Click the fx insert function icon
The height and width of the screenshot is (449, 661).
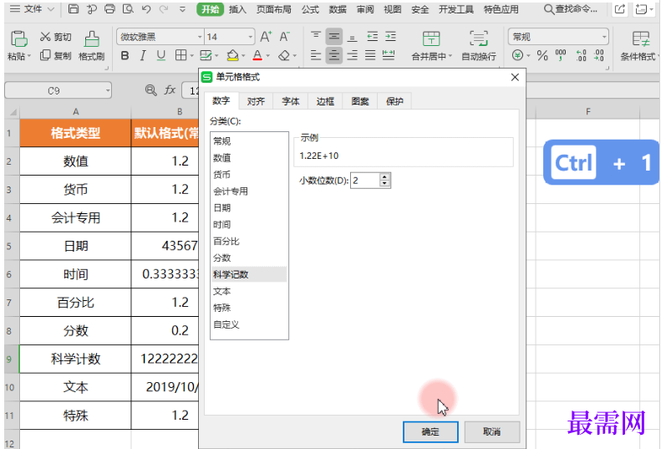170,90
